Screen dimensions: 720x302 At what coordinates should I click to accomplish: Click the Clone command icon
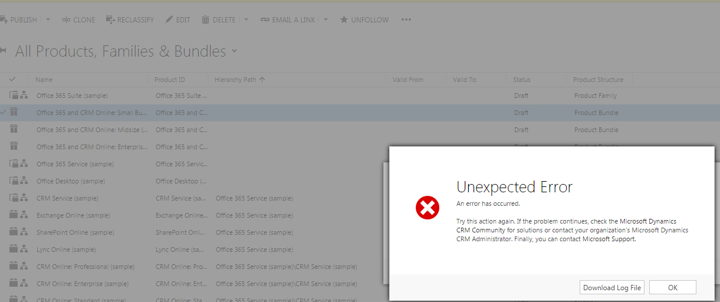point(66,20)
